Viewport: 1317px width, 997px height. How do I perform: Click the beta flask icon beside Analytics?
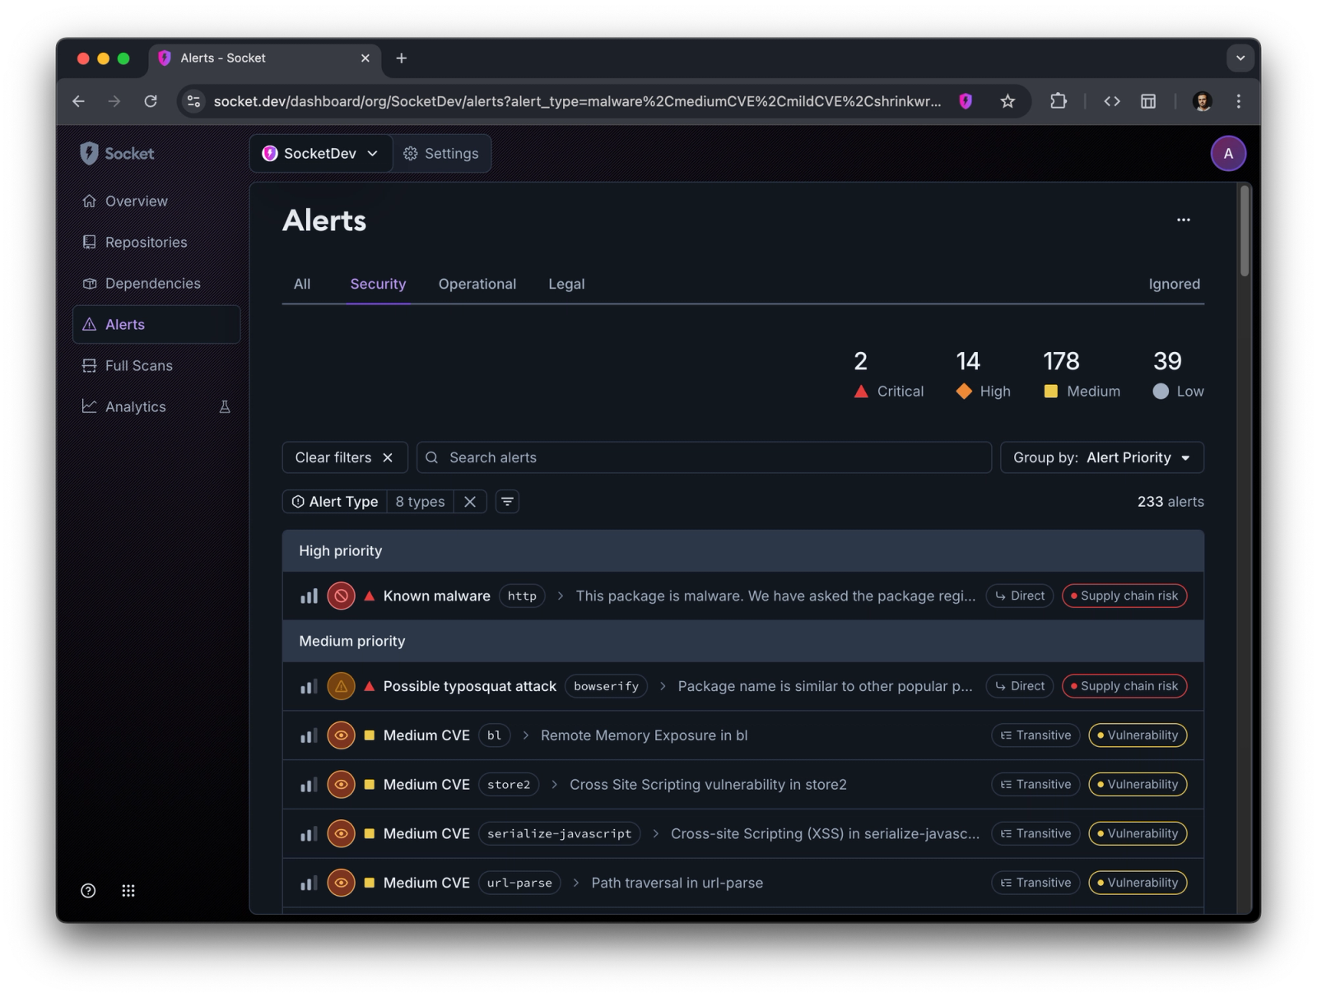click(x=225, y=406)
